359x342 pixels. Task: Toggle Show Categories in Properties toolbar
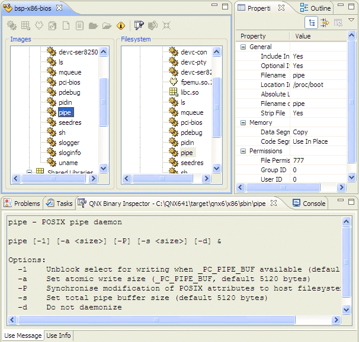(312, 22)
